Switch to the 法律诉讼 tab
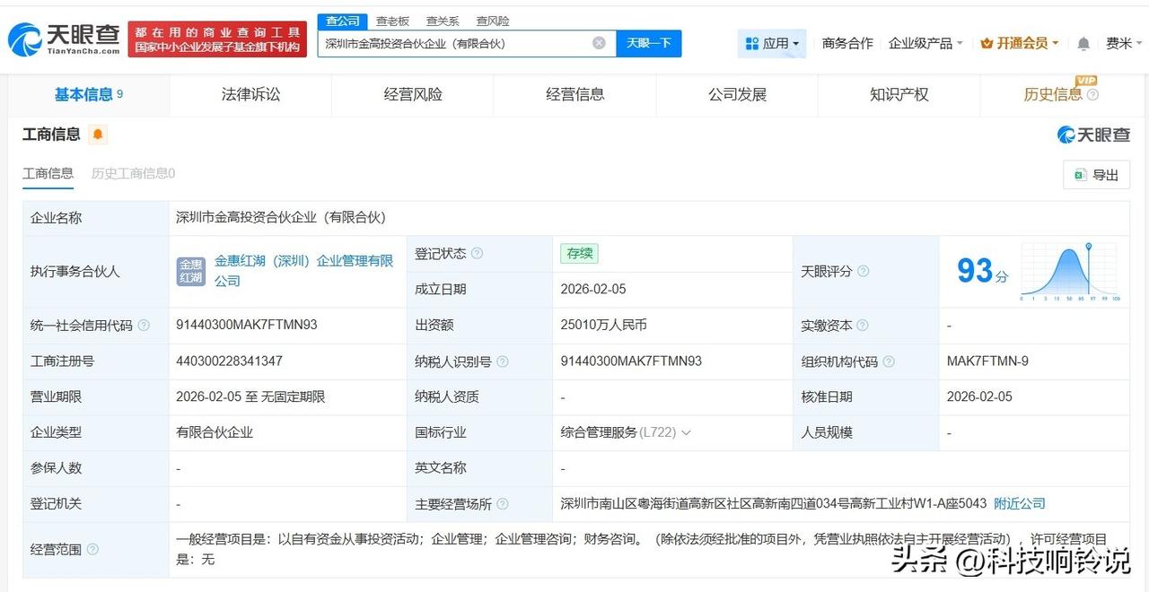Screen dimensions: 1149x592 coord(250,94)
